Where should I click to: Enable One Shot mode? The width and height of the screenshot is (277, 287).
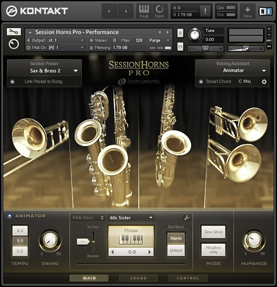[213, 232]
